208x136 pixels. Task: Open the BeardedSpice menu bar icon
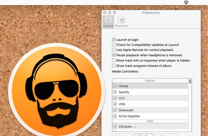(x=186, y=2)
